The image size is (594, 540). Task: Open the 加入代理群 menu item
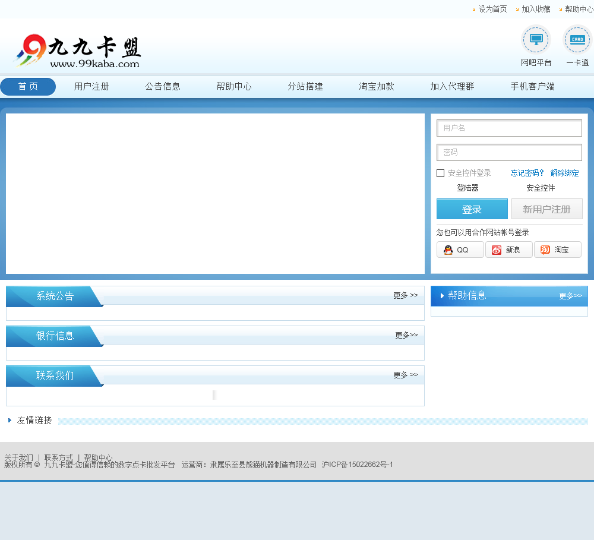coord(452,86)
